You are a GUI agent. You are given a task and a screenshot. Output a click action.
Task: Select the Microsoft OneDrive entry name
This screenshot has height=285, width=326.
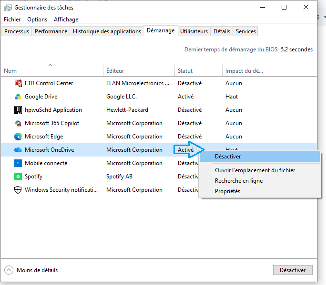pyautogui.click(x=49, y=150)
